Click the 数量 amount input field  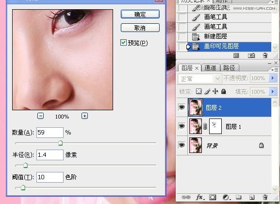pos(50,133)
